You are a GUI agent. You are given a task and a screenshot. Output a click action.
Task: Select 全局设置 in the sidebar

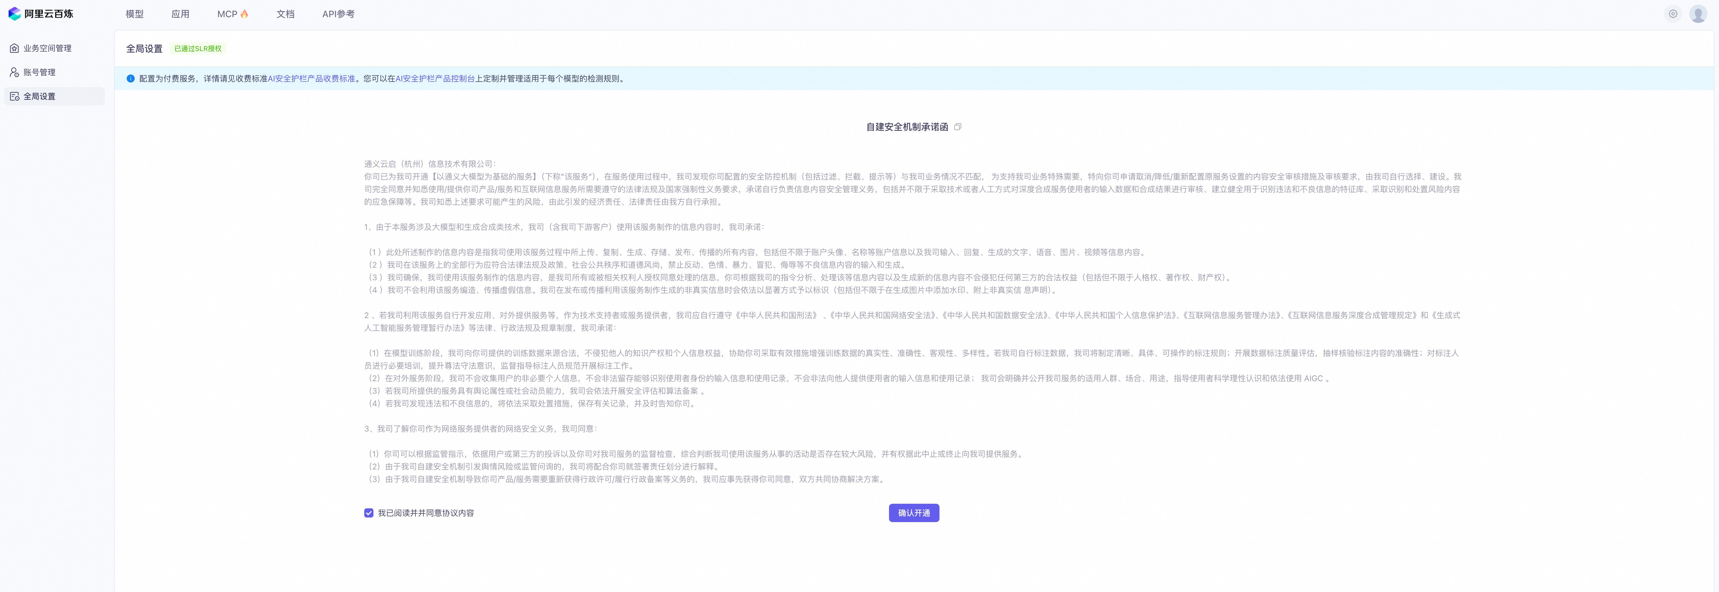tap(55, 96)
